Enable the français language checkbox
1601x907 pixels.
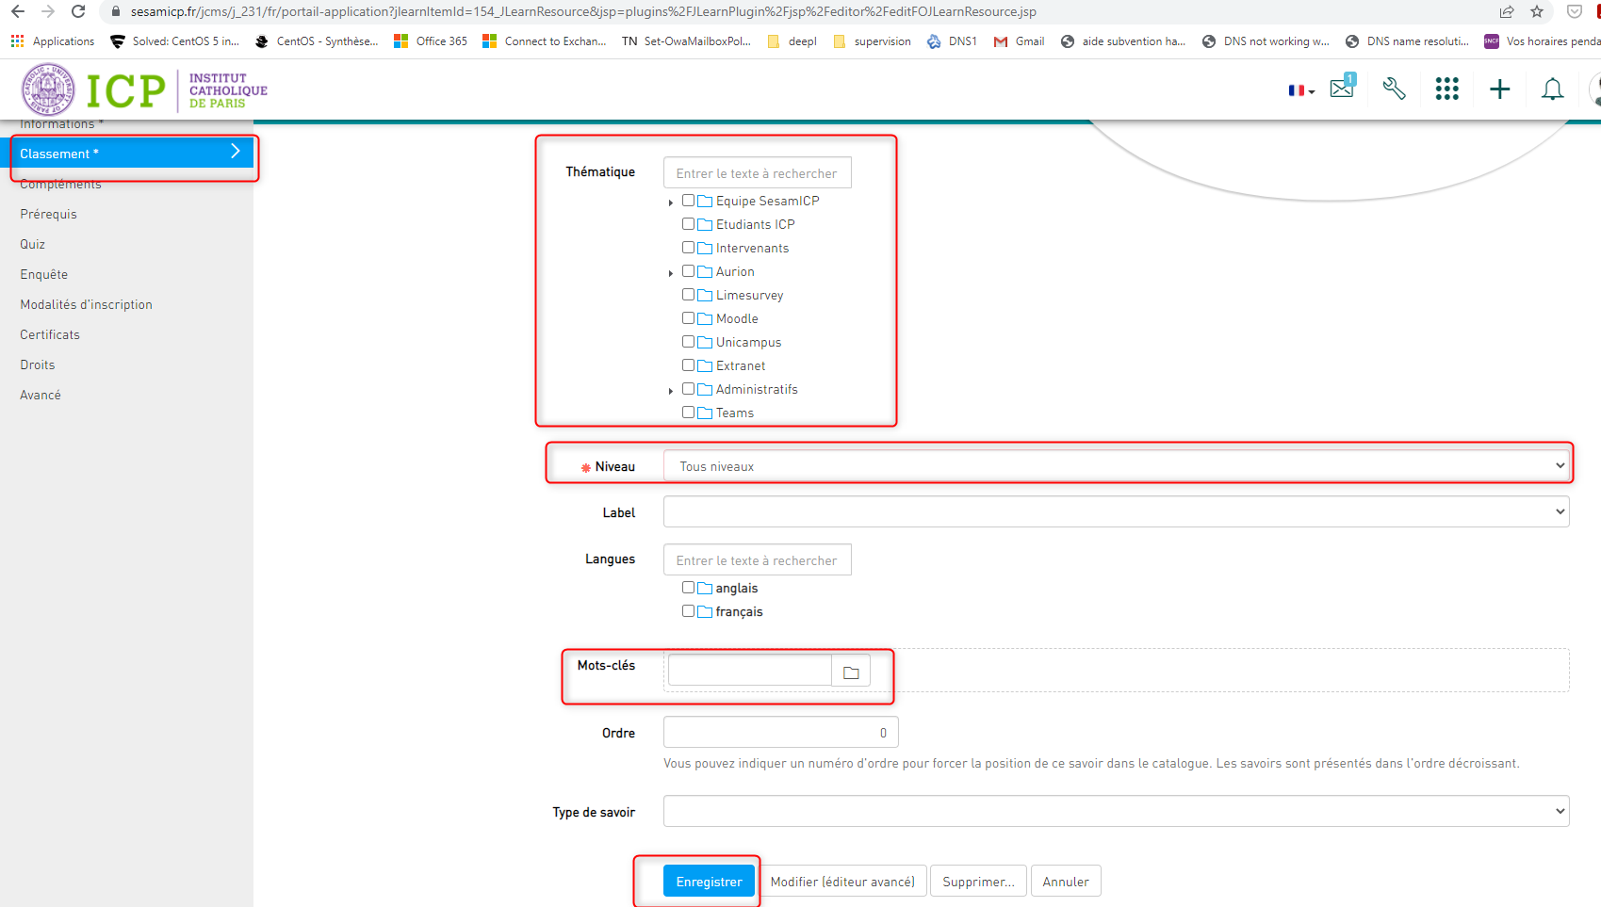[x=688, y=611]
